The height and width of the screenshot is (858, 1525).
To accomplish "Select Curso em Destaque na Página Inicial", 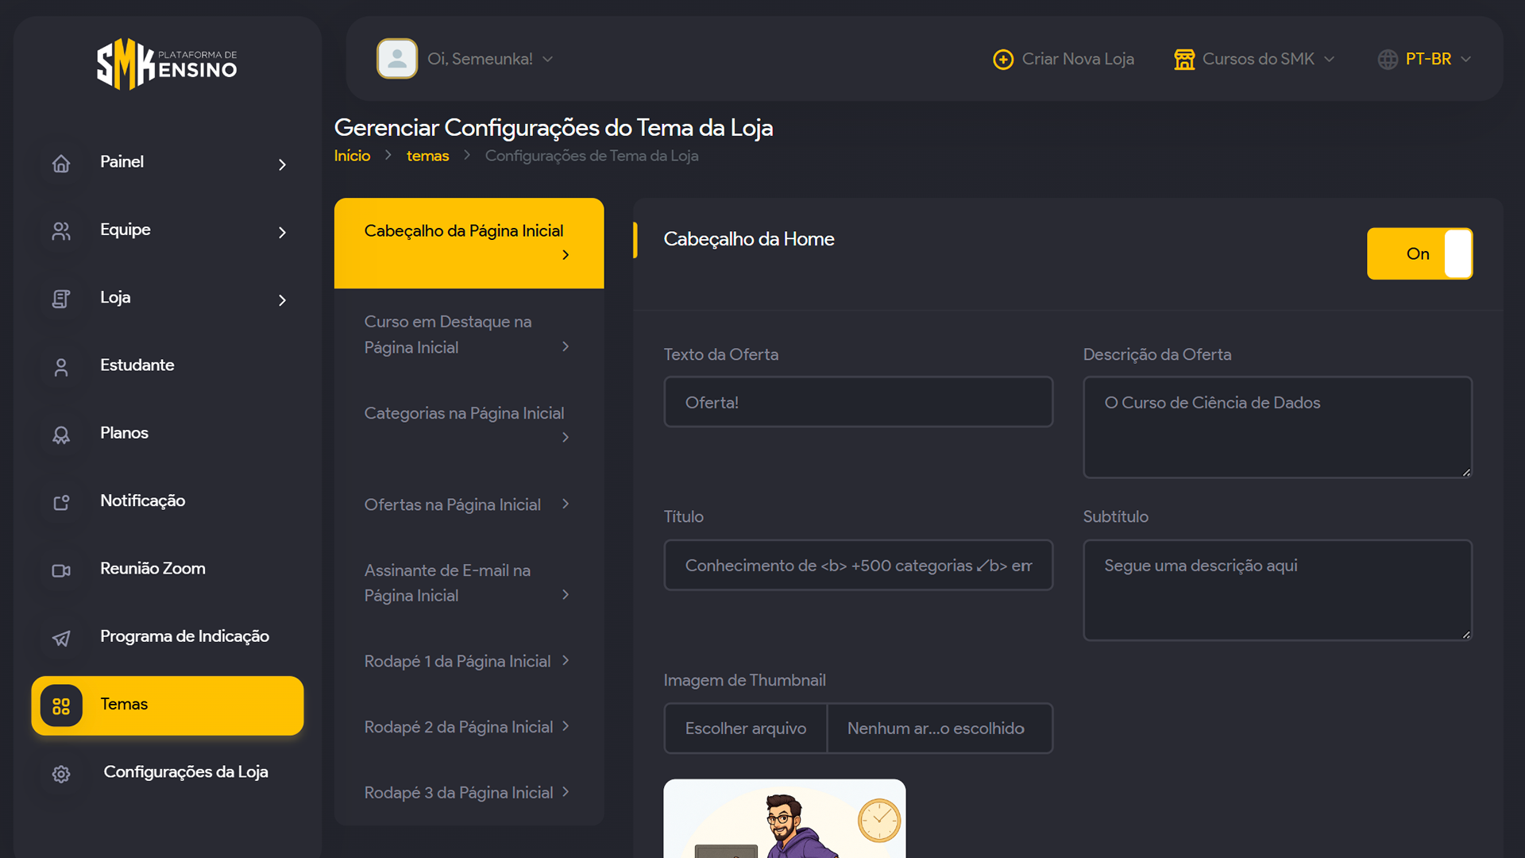I will 469,334.
